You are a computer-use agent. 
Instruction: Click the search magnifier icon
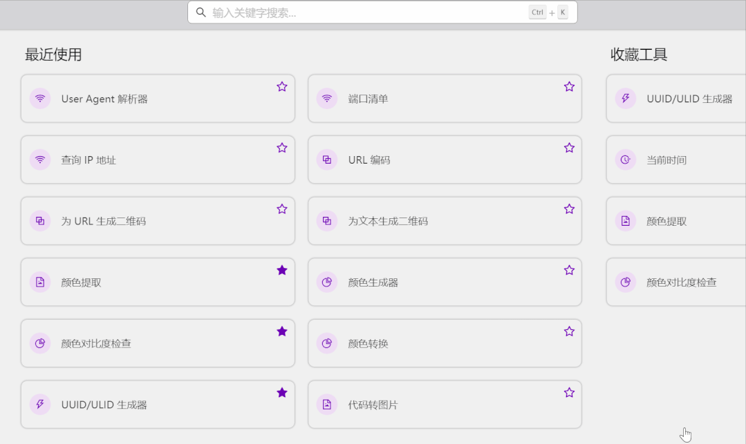coord(201,12)
